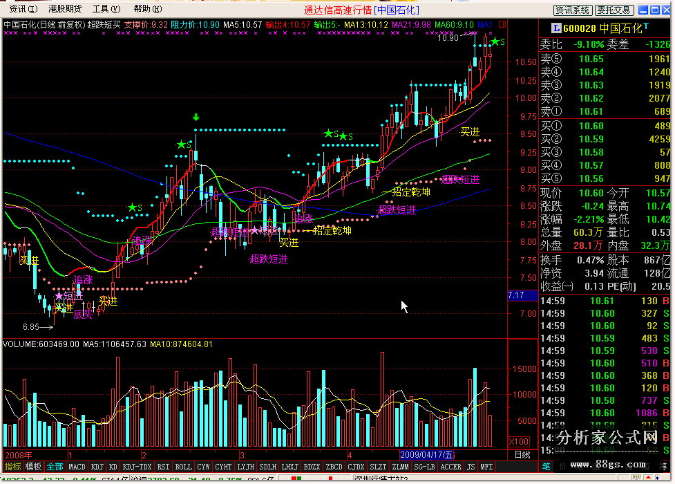Select the 笔 tick-list tab icon
The width and height of the screenshot is (675, 484).
pos(546,466)
